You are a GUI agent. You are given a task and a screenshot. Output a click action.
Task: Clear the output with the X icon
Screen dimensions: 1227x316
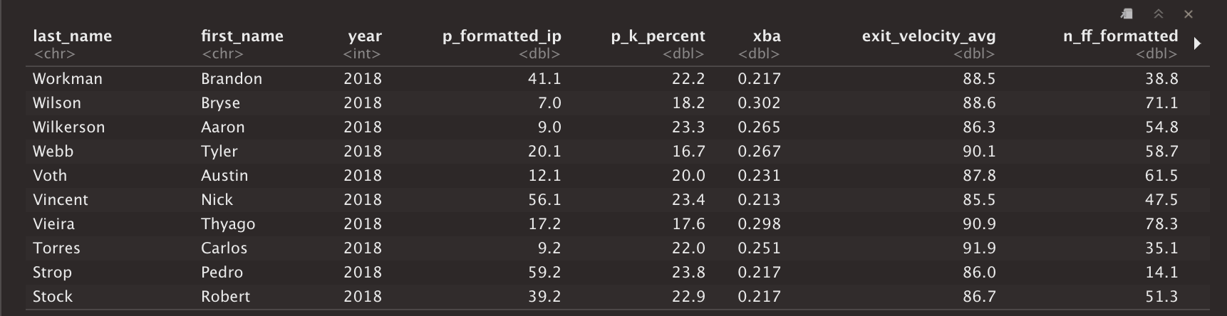[1189, 14]
